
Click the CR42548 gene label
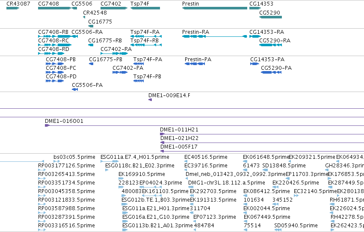[95, 12]
